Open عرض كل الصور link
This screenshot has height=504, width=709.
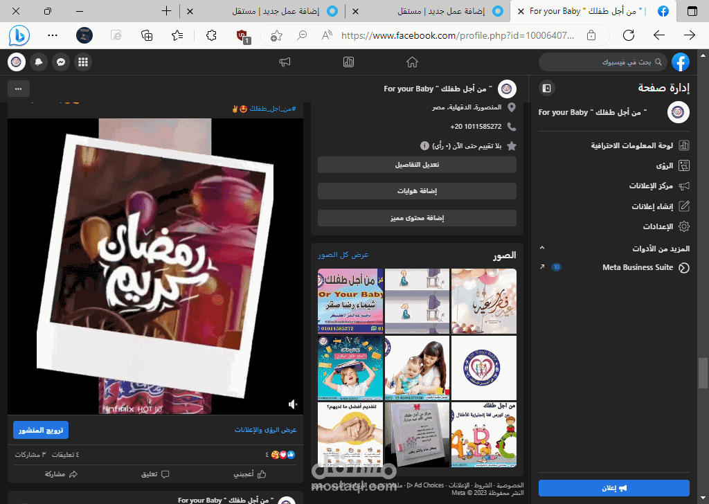(x=343, y=255)
